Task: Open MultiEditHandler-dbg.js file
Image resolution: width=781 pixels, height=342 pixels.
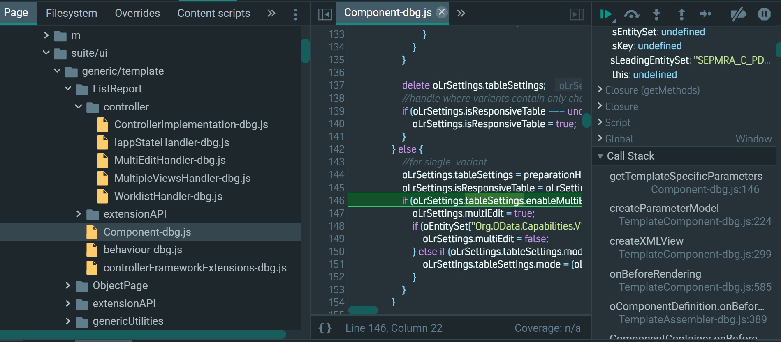Action: 170,160
